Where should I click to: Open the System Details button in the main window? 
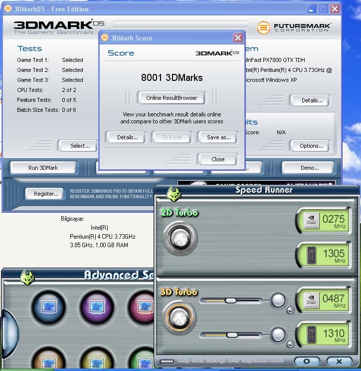click(311, 100)
